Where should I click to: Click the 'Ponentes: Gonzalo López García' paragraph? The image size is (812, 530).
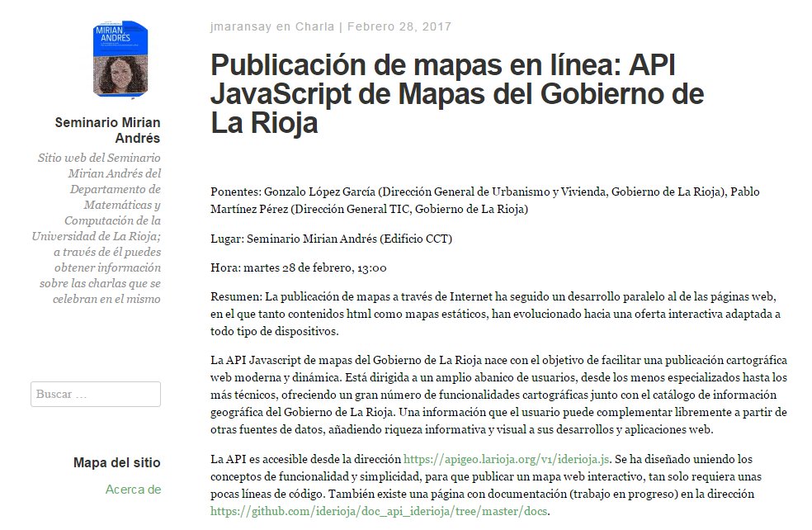[485, 201]
